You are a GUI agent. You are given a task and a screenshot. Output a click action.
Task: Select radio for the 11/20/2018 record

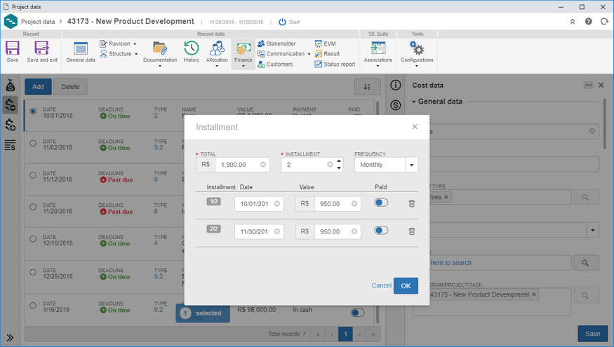pyautogui.click(x=33, y=207)
